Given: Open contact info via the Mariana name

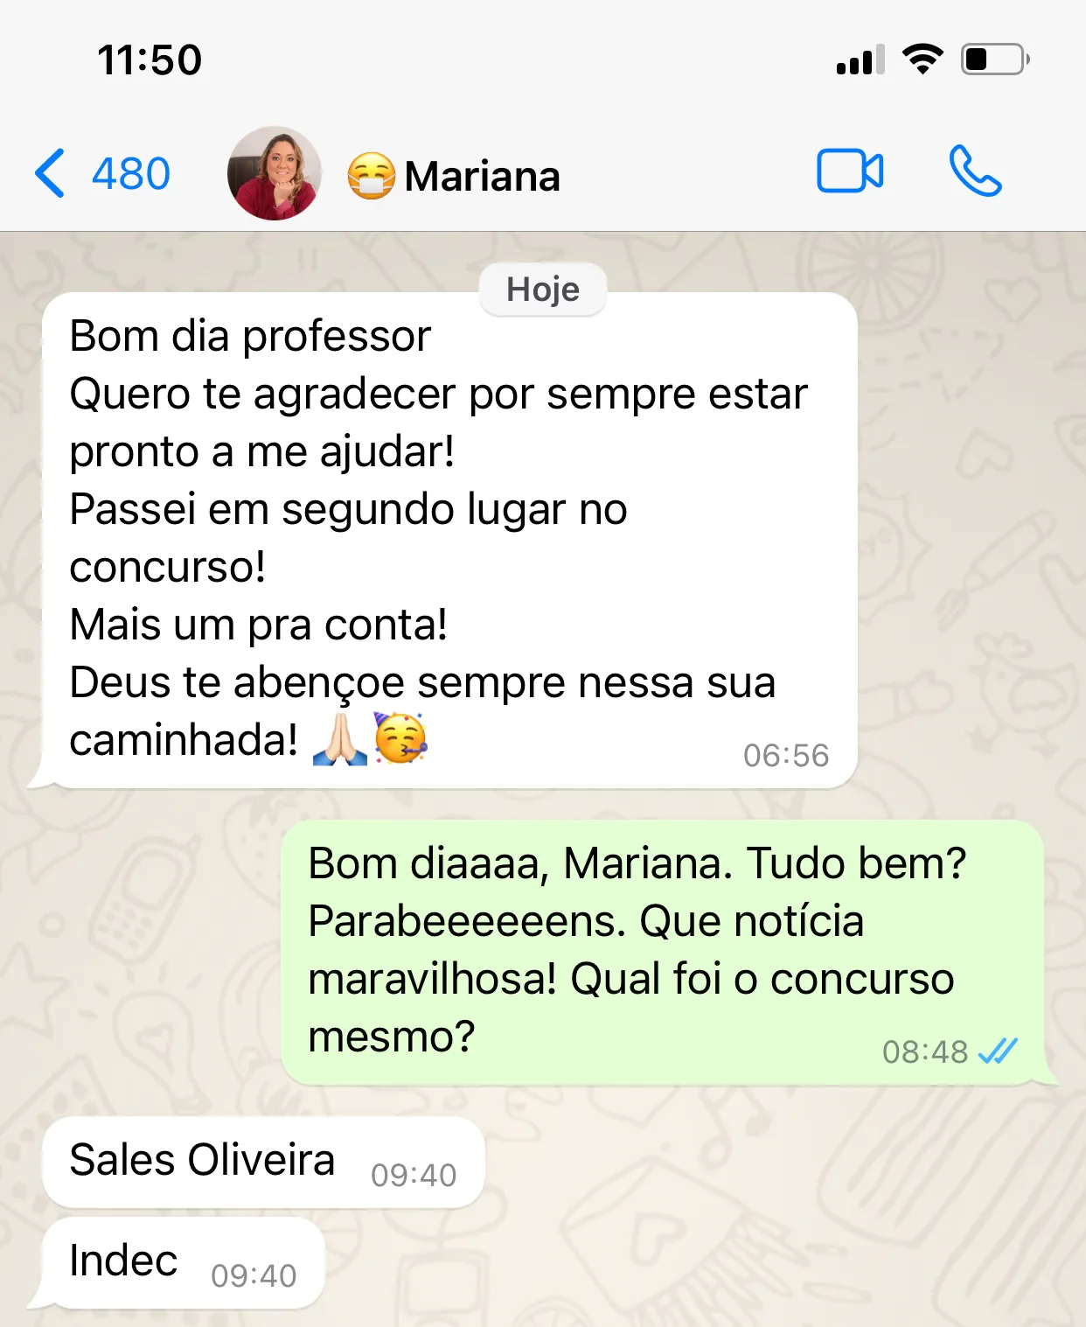Looking at the screenshot, I should click(482, 176).
